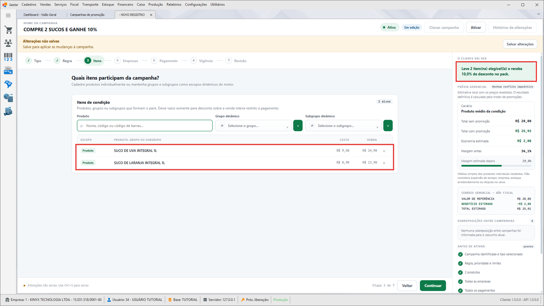Click the tab overflow chevron at top right
This screenshot has height=306, width=544.
[539, 14]
